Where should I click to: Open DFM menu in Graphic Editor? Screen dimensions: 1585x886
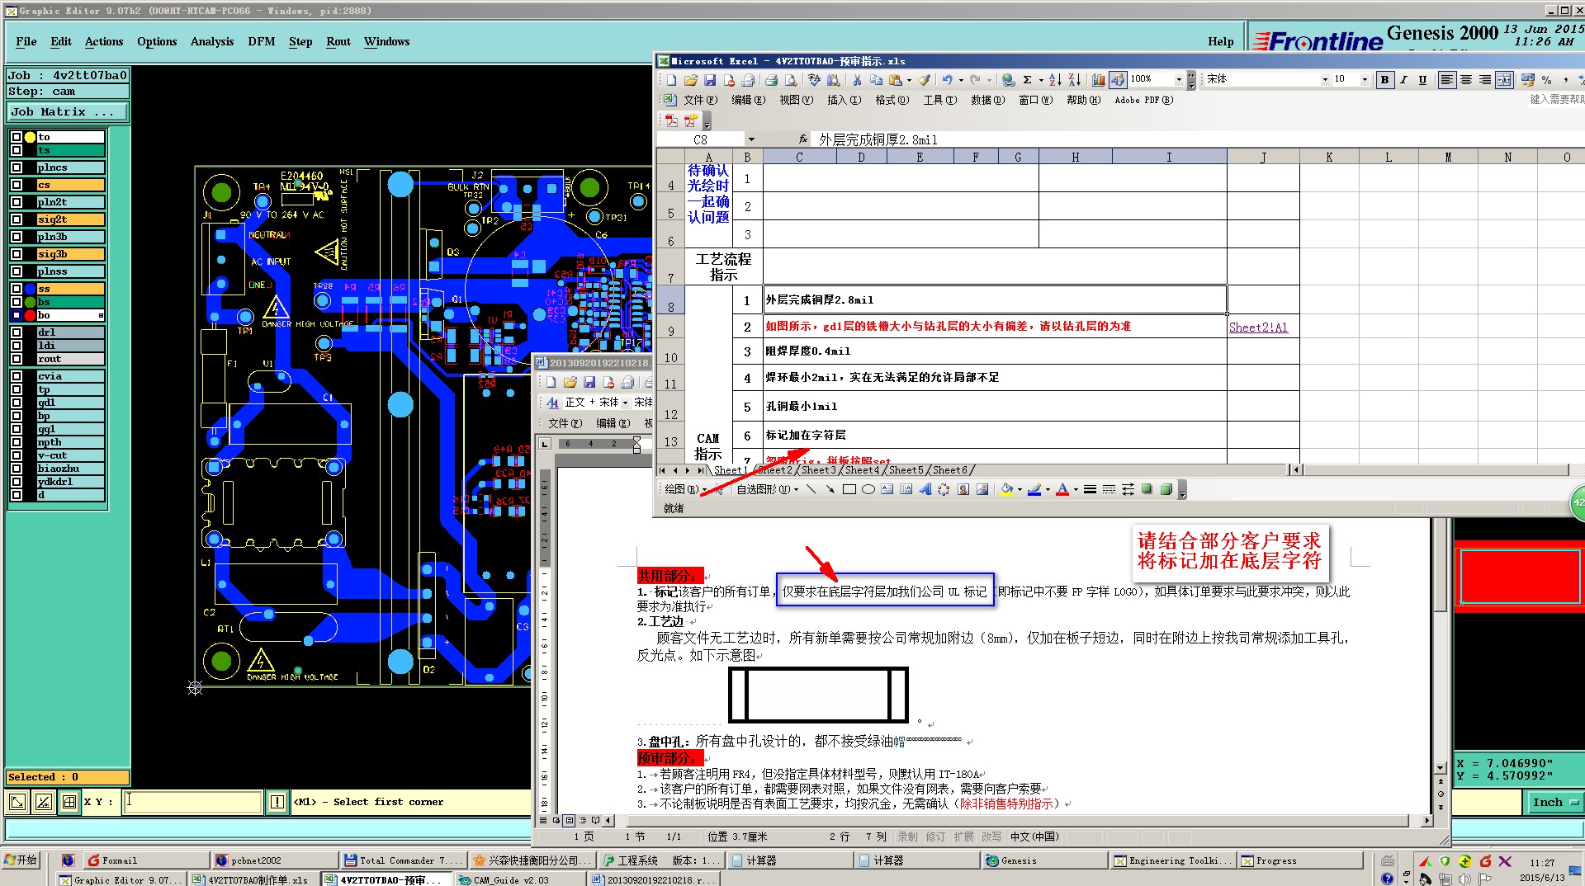pos(262,42)
